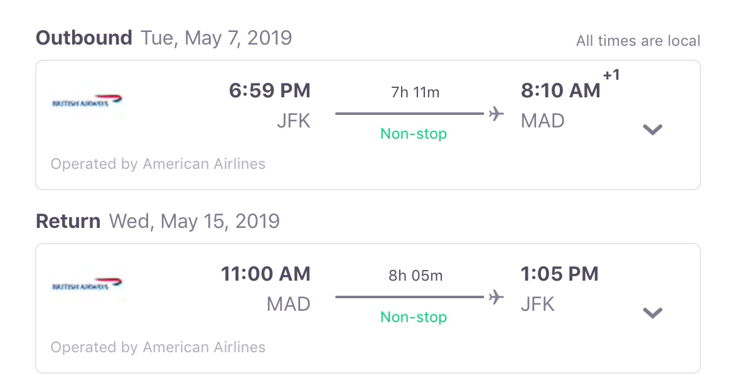
Task: Select the JFK departure airport code
Action: point(292,120)
